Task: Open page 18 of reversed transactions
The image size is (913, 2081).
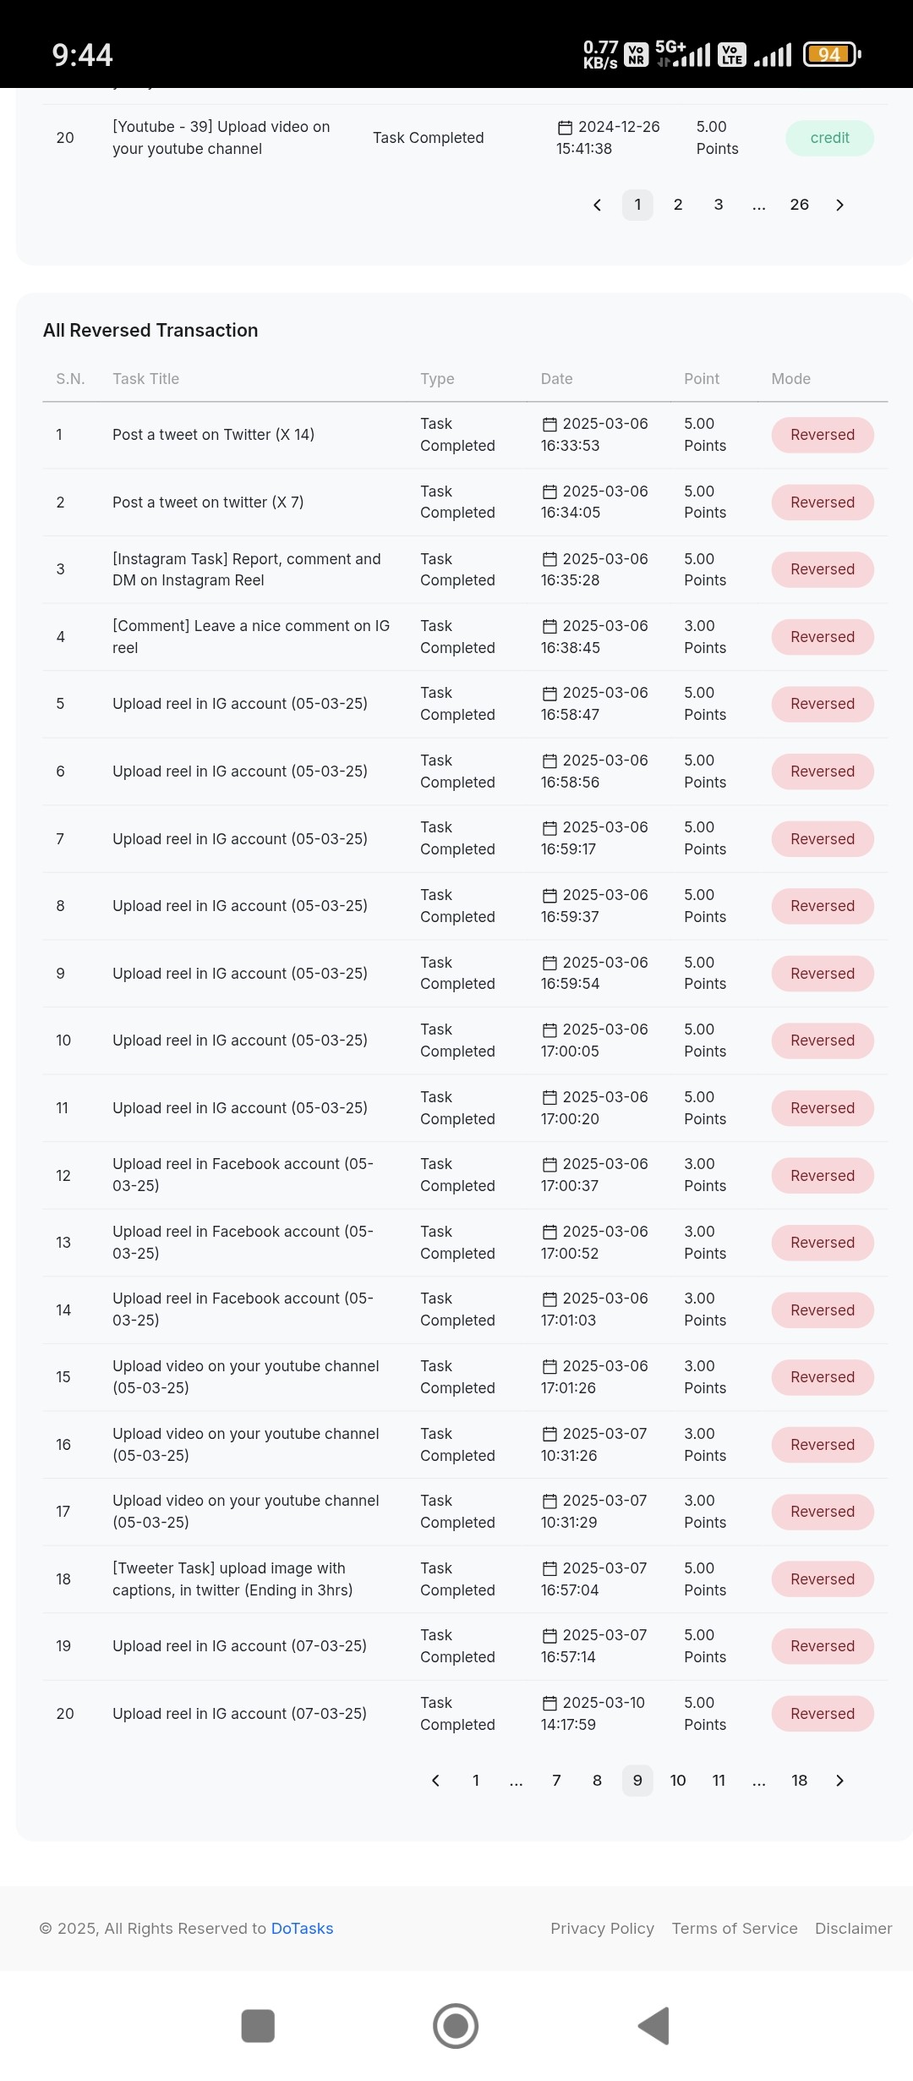Action: click(x=799, y=1780)
